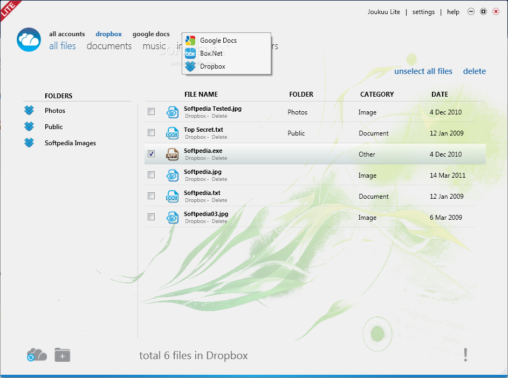The height and width of the screenshot is (378, 508).
Task: Show the documents category
Action: pos(109,46)
